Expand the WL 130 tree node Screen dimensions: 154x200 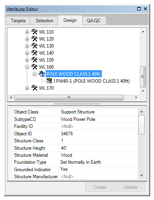point(27,46)
